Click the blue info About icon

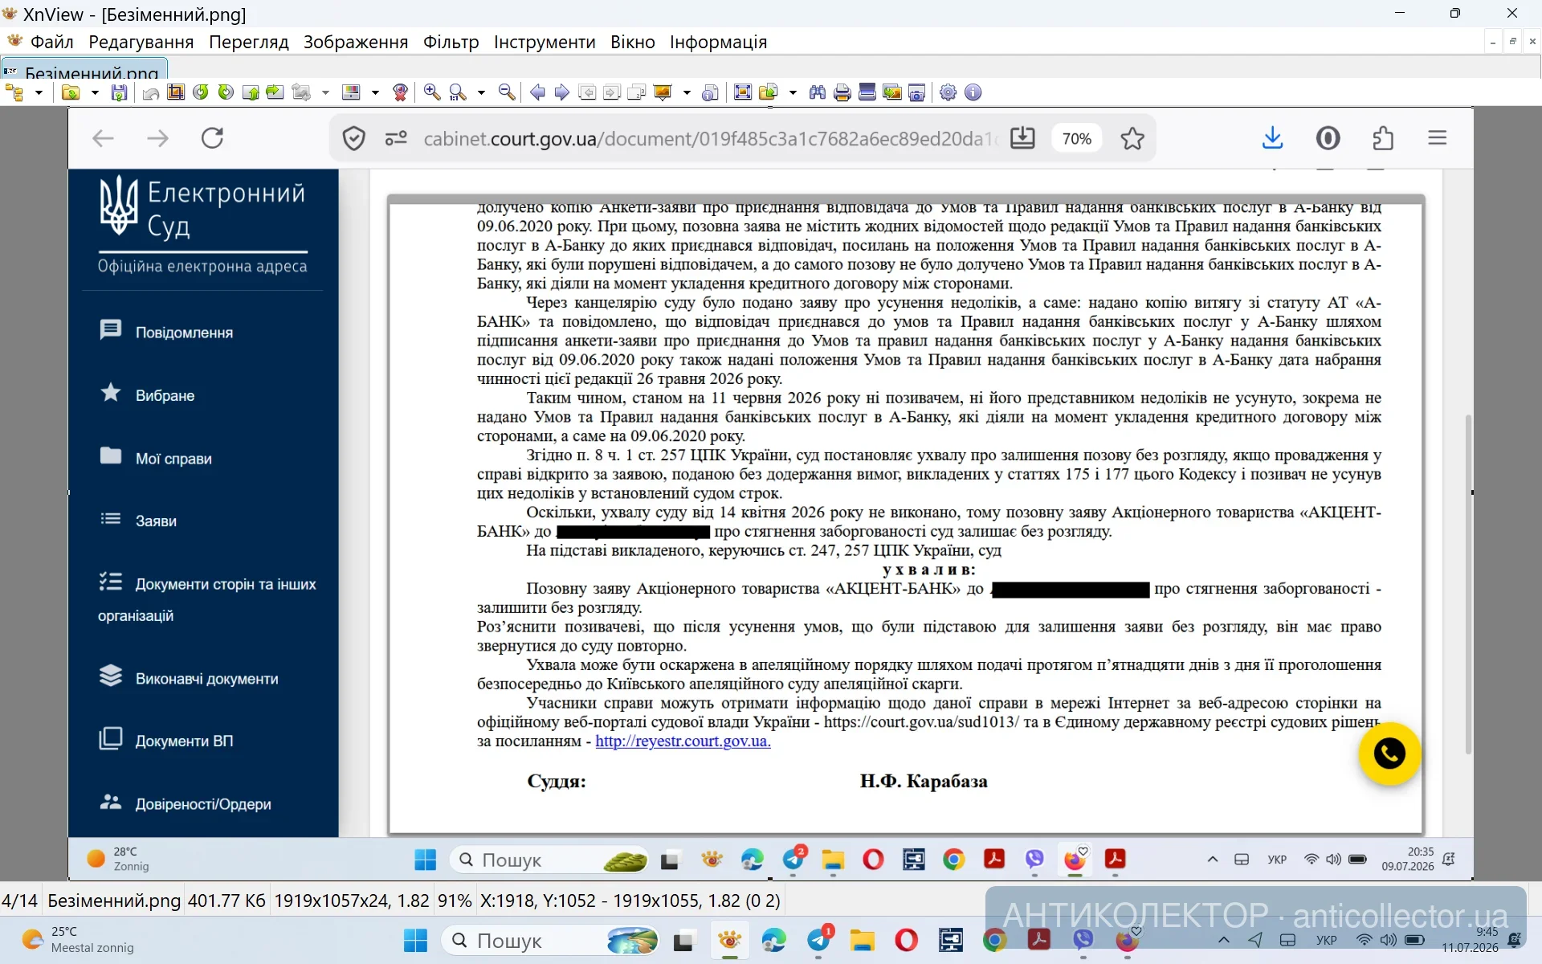tap(973, 92)
